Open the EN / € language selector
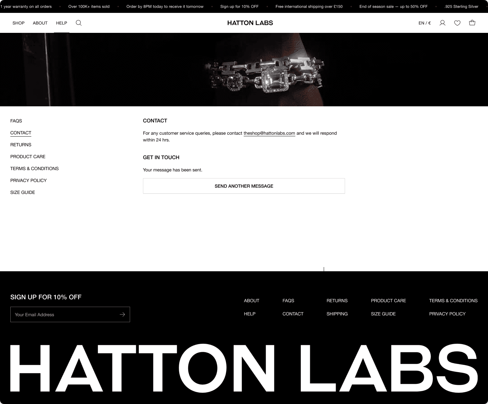 coord(424,23)
